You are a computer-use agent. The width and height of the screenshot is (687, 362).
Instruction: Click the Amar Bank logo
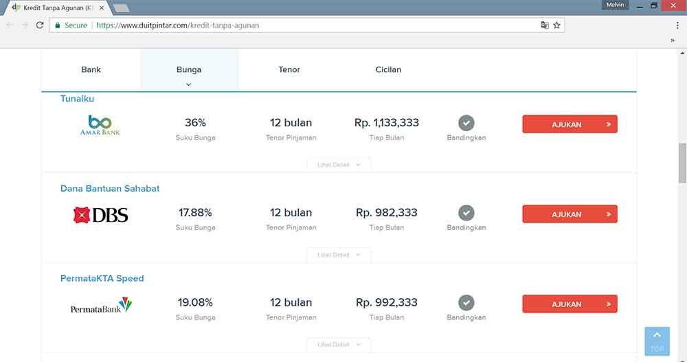click(x=100, y=125)
